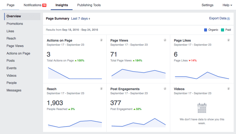Open Page Views in the sidebar
The height and width of the screenshot is (134, 236).
pos(15,46)
